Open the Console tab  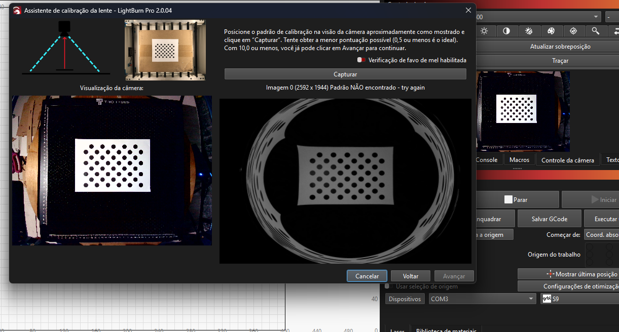point(487,160)
